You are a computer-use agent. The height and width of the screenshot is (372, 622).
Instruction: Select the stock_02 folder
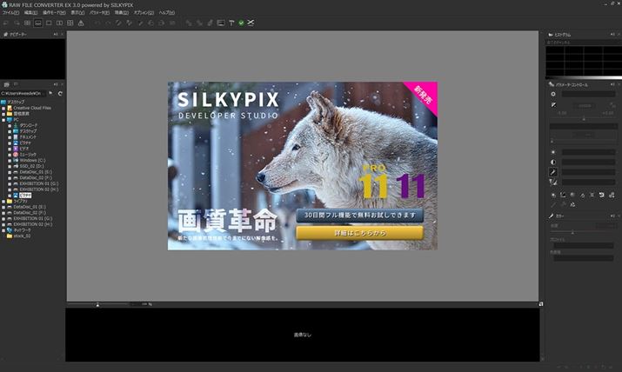click(22, 236)
